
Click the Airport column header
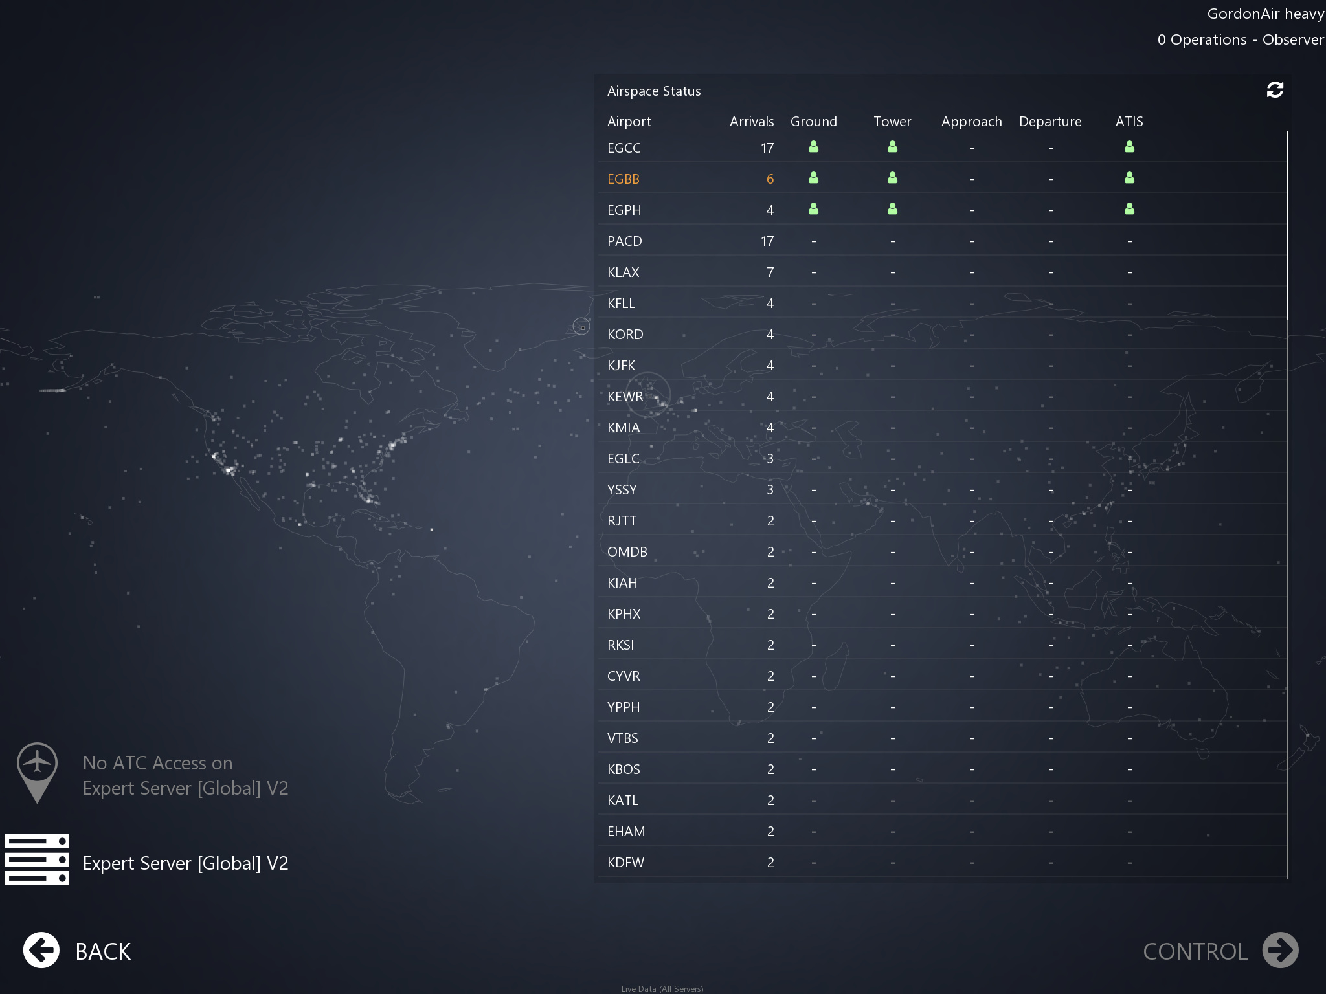(x=629, y=122)
